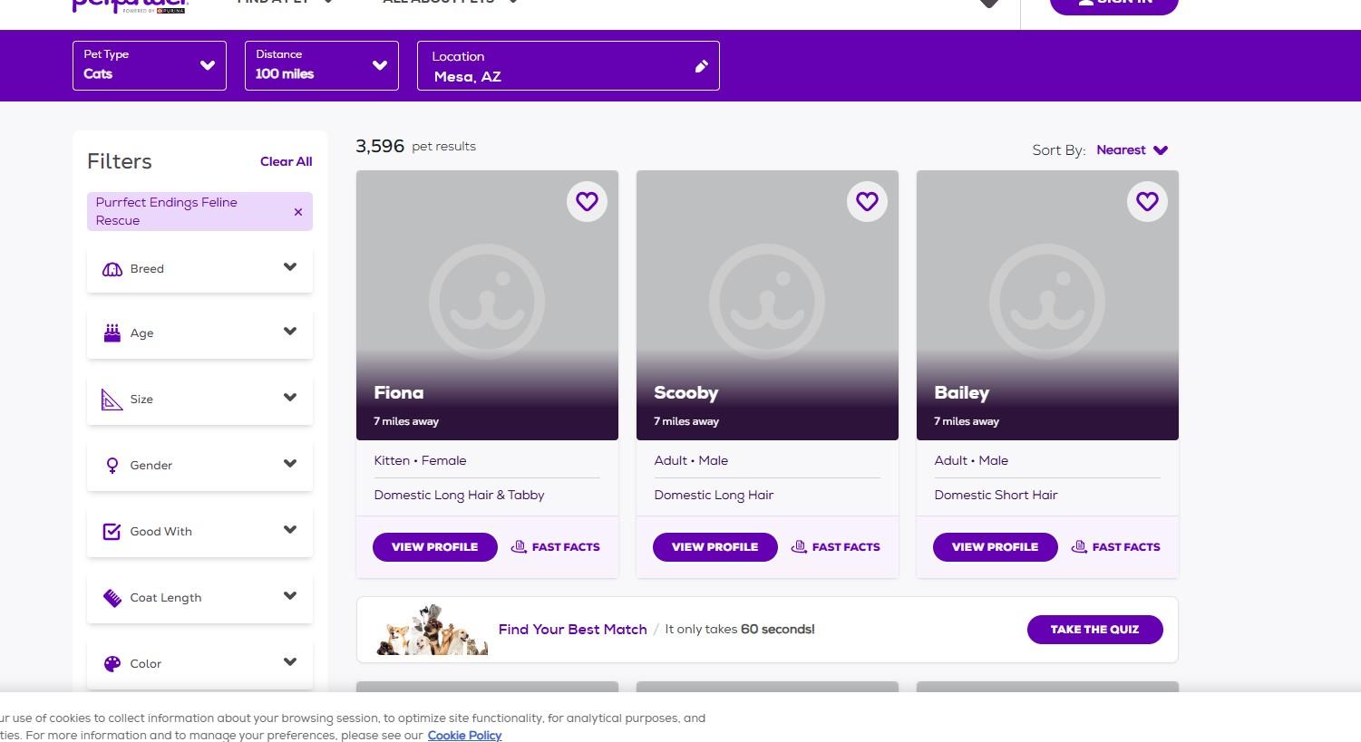Open Fast Facts for Scooby

(x=835, y=547)
